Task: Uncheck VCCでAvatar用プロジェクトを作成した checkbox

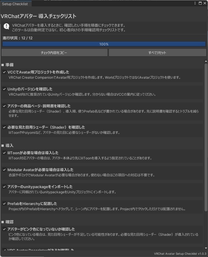Action: click(4, 72)
